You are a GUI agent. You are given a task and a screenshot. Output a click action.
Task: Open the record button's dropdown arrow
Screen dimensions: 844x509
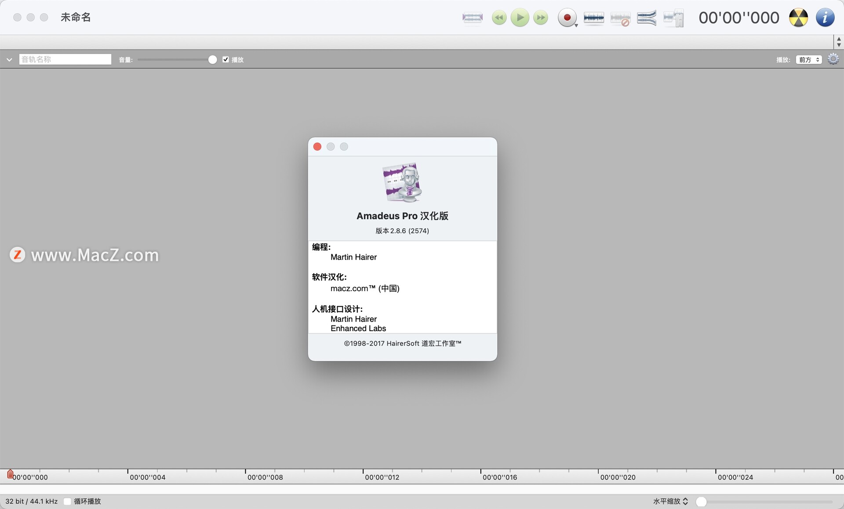coord(576,25)
